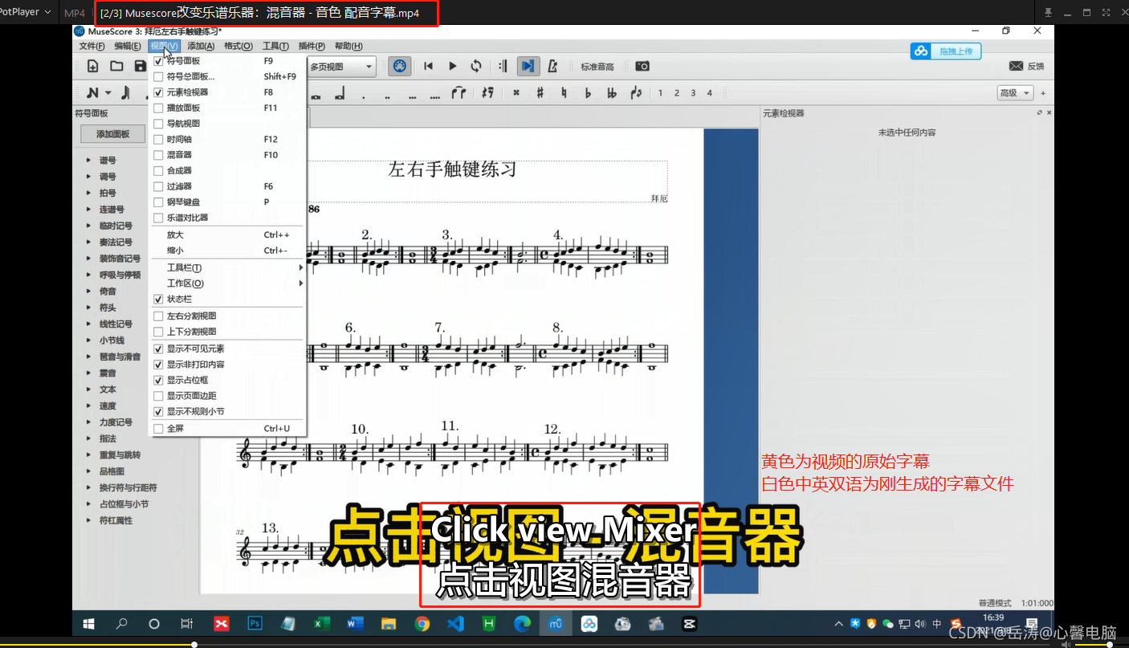Screen dimensions: 1129x648
Task: Toggle MIDI input button in toolbar
Action: coord(400,67)
